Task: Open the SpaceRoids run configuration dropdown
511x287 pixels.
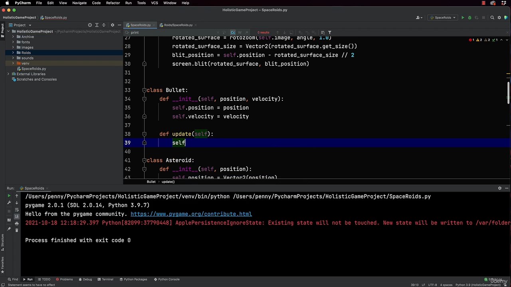Action: (x=443, y=18)
